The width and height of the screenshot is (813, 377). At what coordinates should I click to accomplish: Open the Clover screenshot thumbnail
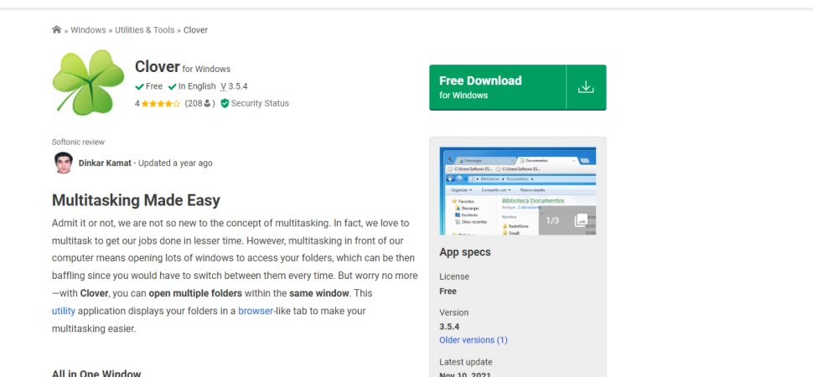(x=517, y=191)
